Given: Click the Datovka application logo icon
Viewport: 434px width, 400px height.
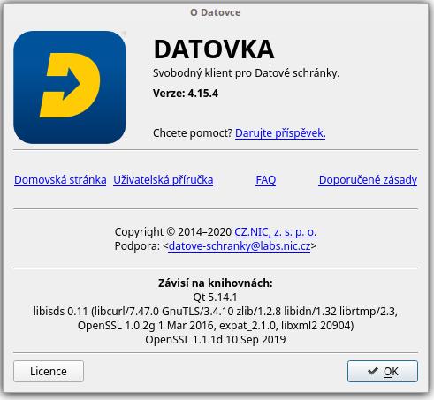Looking at the screenshot, I should (x=70, y=87).
